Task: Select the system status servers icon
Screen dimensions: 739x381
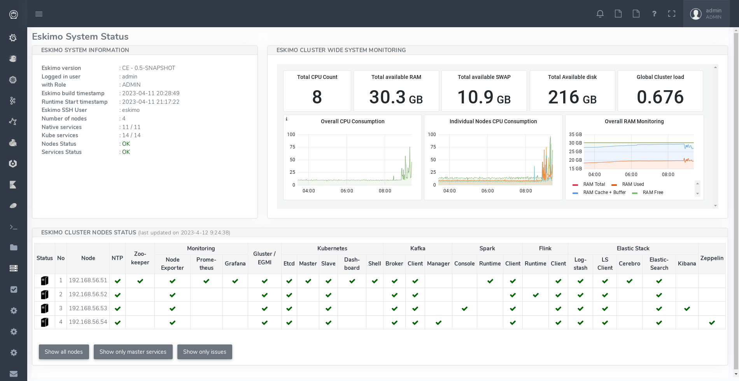Action: tap(14, 268)
